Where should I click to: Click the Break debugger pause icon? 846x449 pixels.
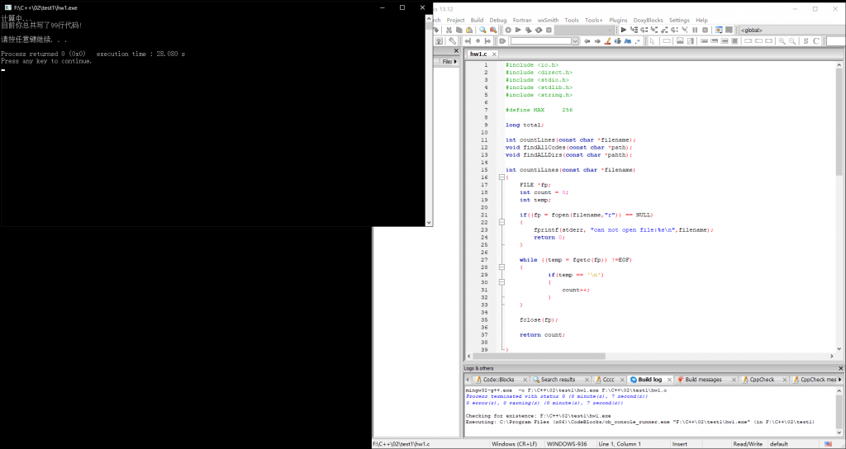(x=695, y=30)
